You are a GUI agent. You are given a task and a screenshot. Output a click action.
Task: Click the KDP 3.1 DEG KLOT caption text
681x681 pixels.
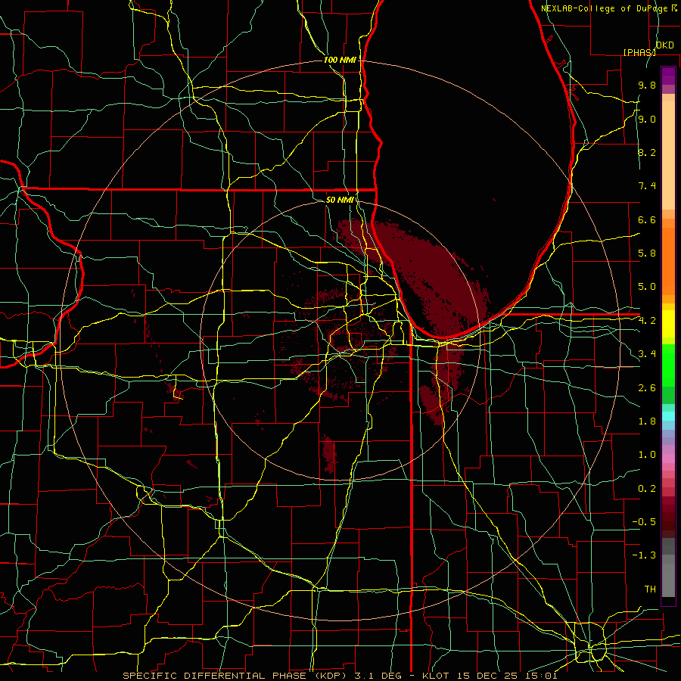tap(340, 676)
